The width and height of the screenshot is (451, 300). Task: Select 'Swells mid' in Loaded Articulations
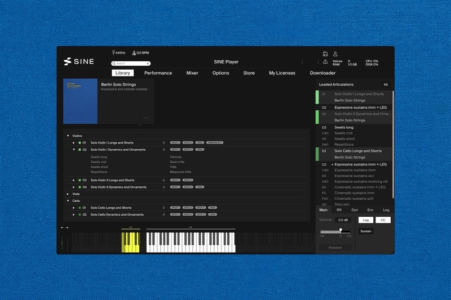click(343, 133)
